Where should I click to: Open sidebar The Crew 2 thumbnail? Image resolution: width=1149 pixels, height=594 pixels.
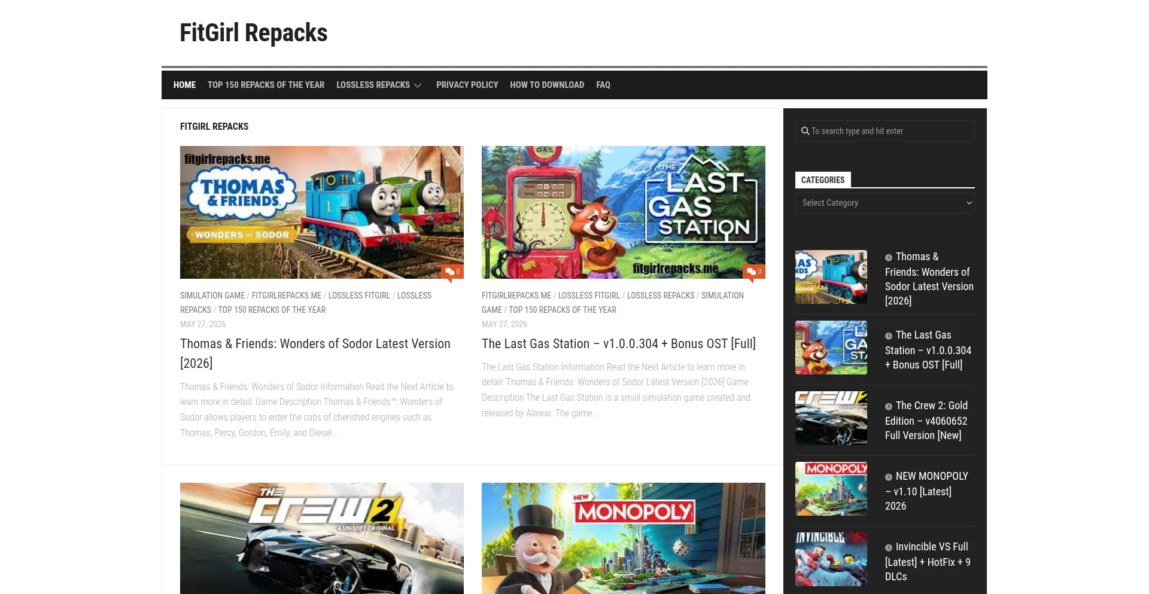click(831, 418)
